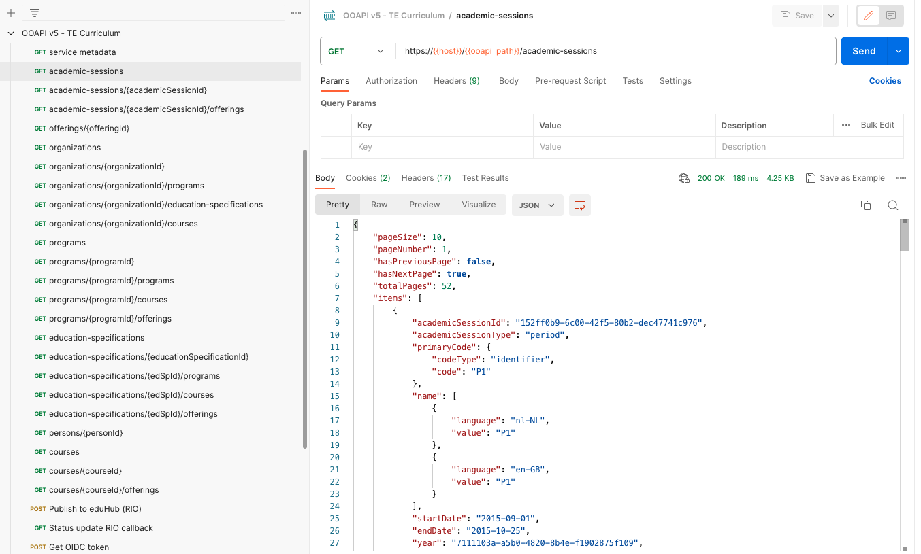Click Save as Example
Image resolution: width=921 pixels, height=554 pixels.
845,178
